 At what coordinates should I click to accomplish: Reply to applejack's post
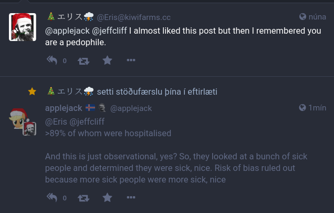pyautogui.click(x=51, y=198)
